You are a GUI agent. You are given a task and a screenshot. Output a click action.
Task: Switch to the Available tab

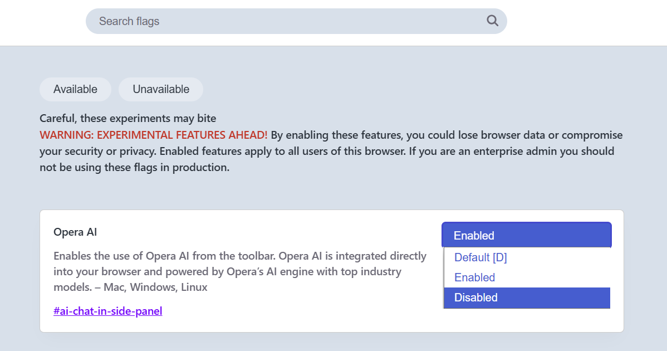75,89
